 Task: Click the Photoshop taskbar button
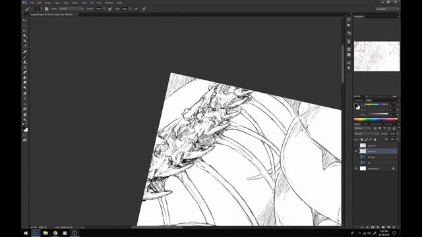[x=36, y=233]
